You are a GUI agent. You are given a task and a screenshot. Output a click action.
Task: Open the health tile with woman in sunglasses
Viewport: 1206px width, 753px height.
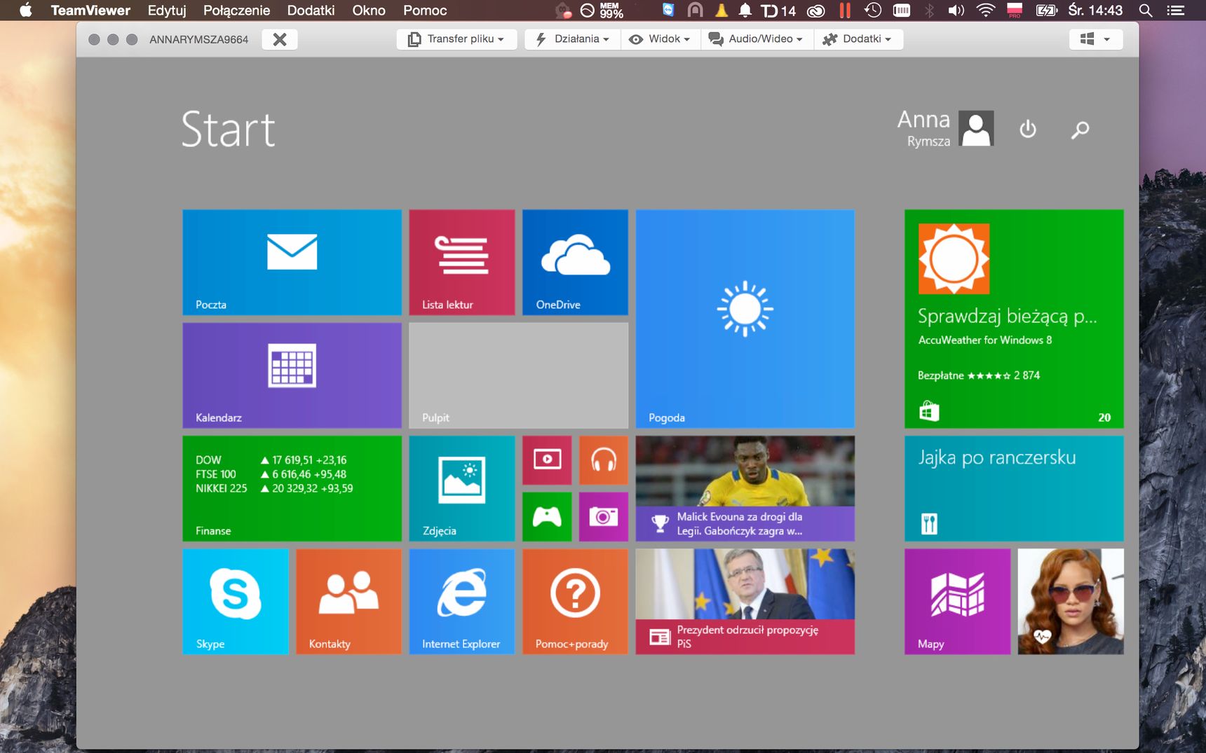1071,602
